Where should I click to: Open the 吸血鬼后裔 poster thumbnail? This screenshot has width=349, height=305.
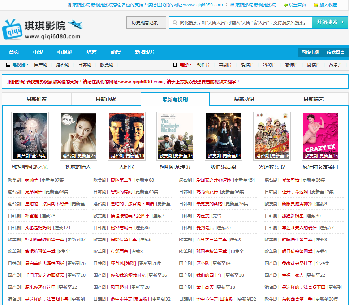pos(224,136)
